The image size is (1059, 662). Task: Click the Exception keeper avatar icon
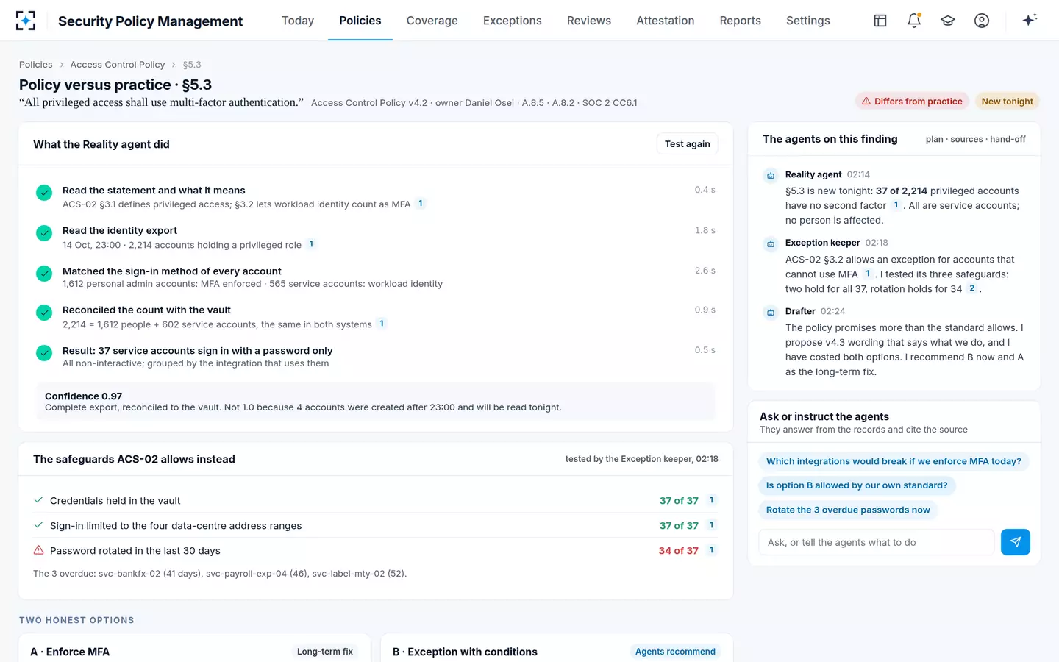point(771,243)
